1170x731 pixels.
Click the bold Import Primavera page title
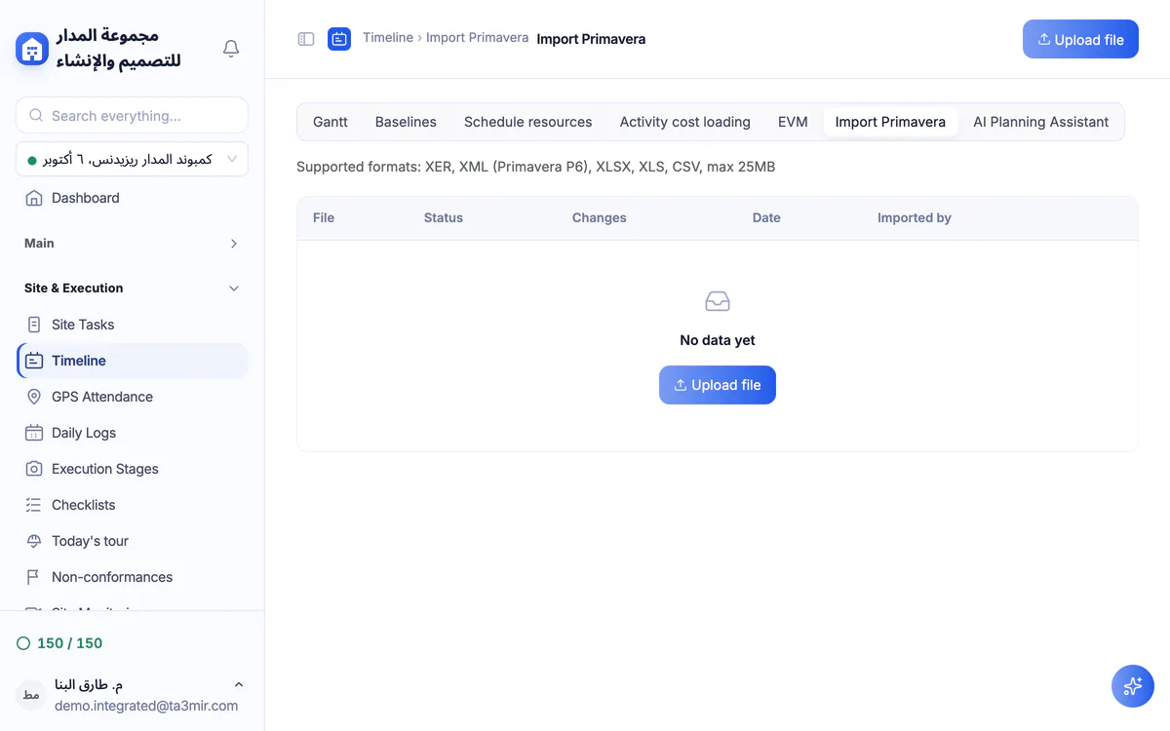(x=591, y=39)
